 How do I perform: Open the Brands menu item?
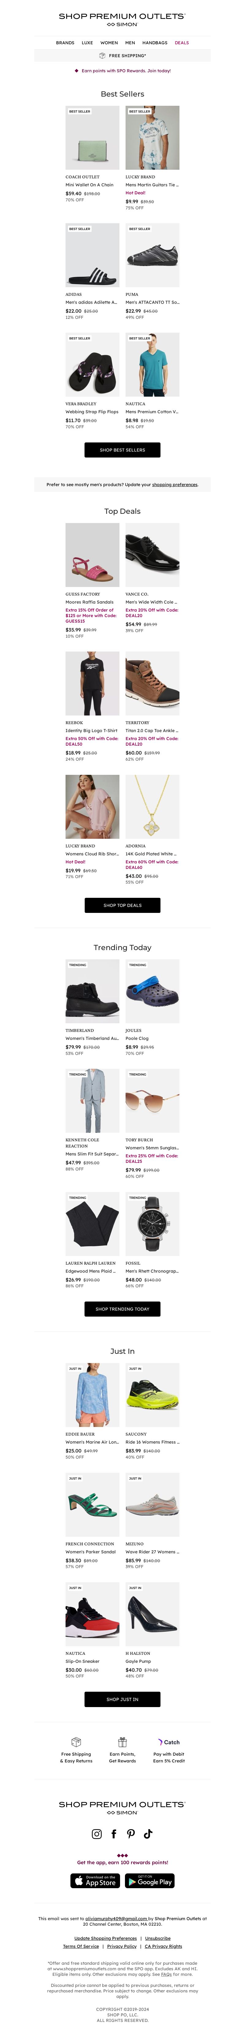(x=65, y=43)
